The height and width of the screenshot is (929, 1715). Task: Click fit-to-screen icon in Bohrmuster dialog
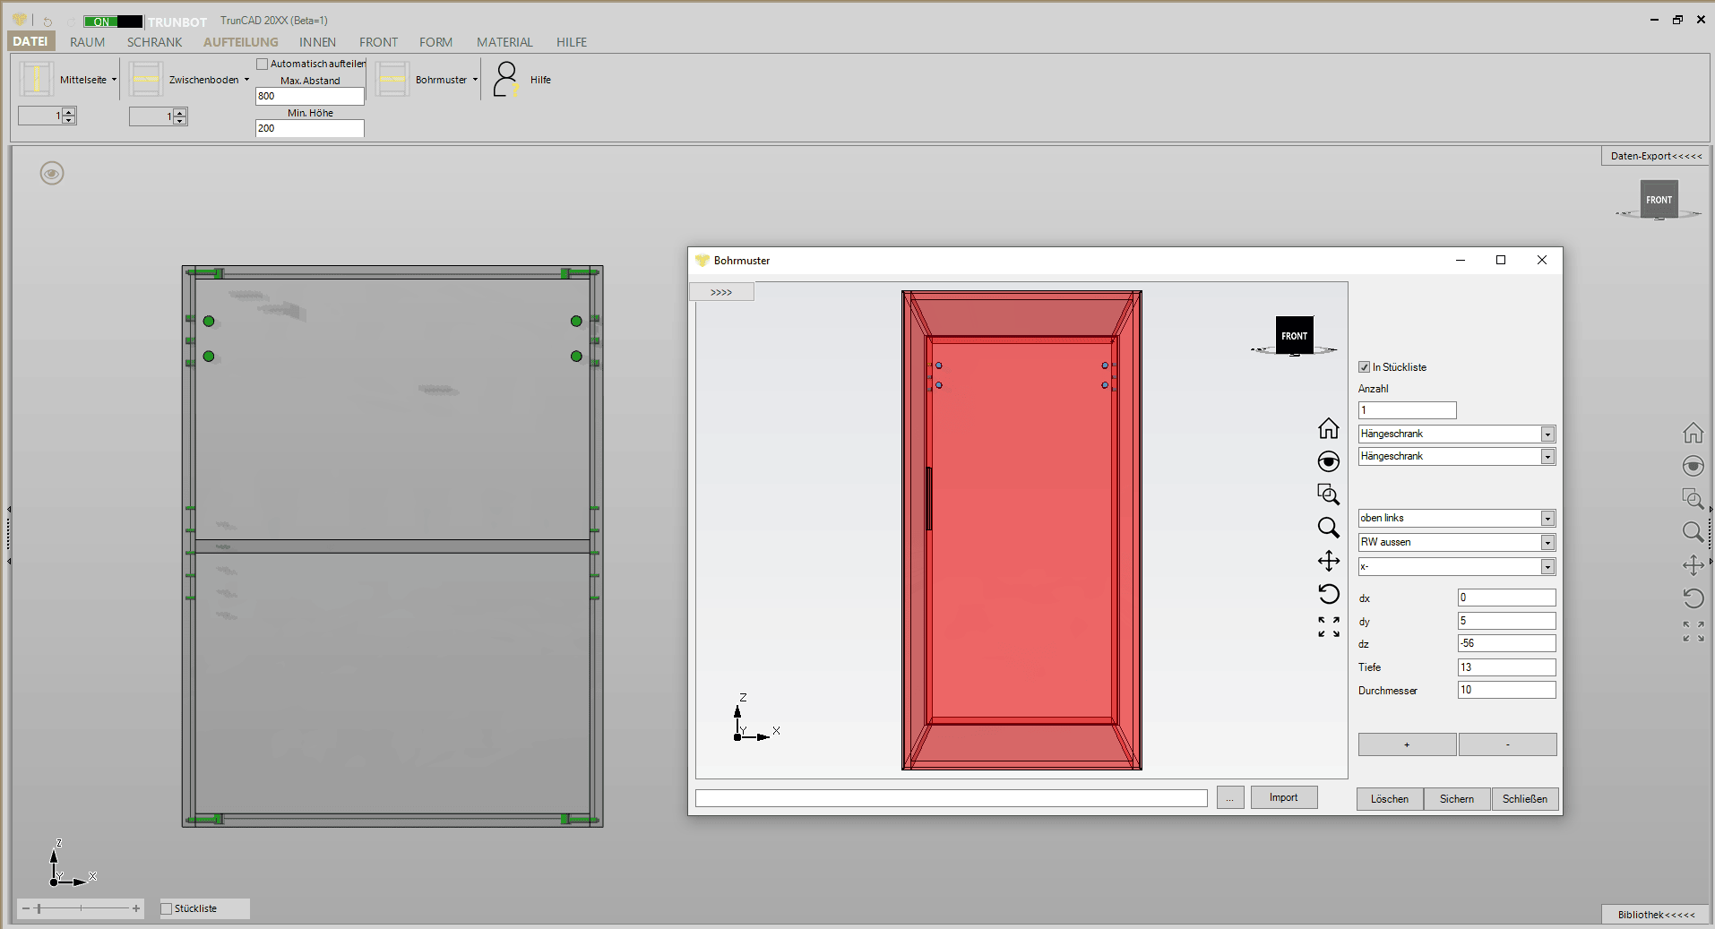(1328, 627)
